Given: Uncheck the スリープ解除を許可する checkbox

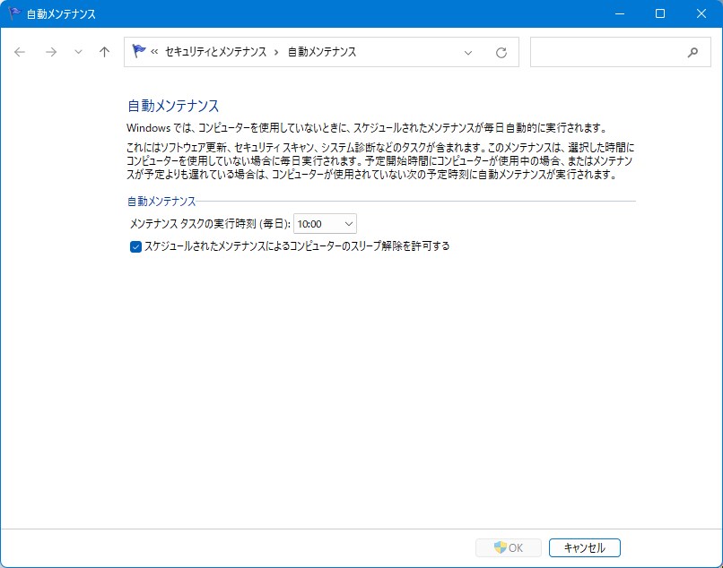Looking at the screenshot, I should tap(136, 246).
